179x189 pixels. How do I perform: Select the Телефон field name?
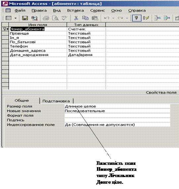pyautogui.click(x=38, y=46)
